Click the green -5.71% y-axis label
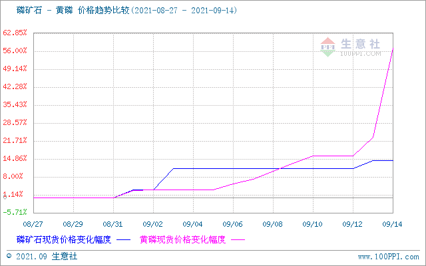 pyautogui.click(x=15, y=212)
